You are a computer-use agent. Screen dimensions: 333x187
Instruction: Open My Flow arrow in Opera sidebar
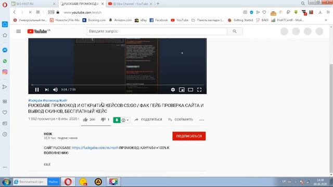click(5, 87)
